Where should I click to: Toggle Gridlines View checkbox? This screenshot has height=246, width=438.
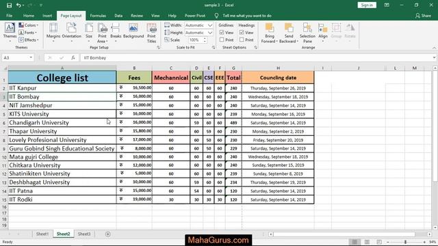pos(222,33)
